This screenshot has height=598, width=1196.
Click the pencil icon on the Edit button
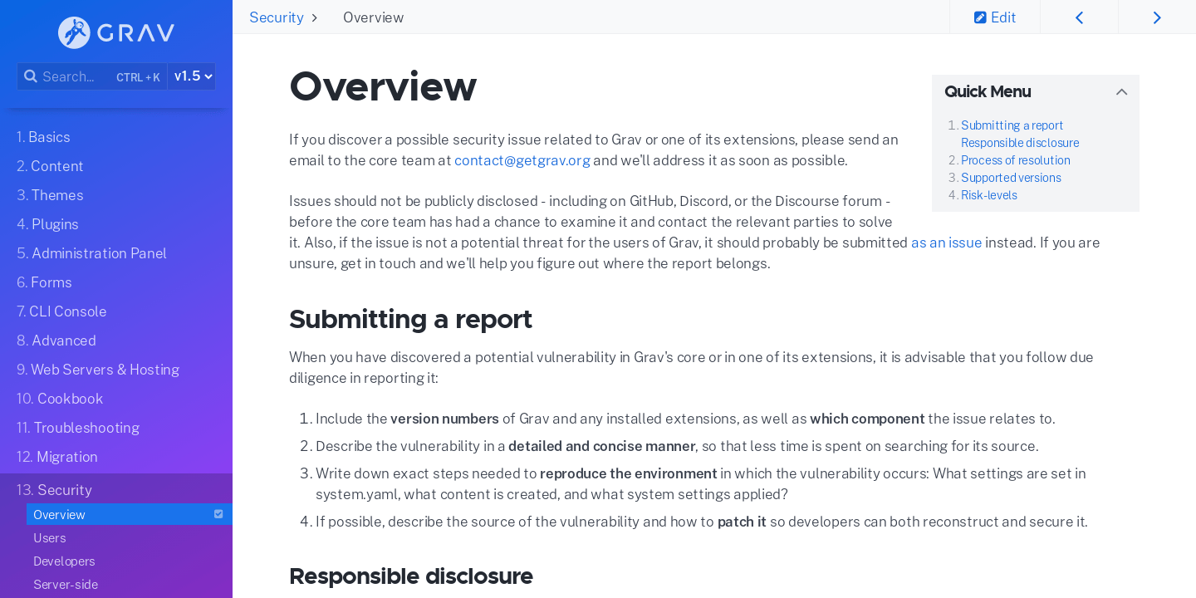coord(981,17)
